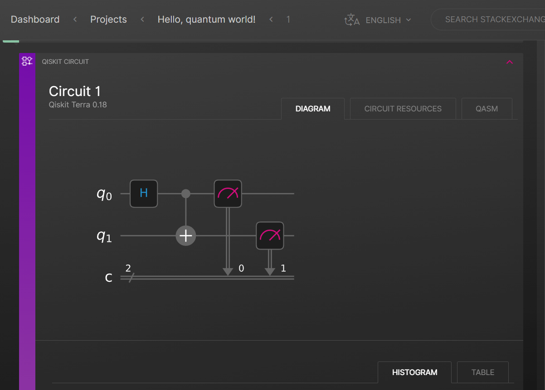This screenshot has height=390, width=545.
Task: Select the Histogram tab
Action: (x=414, y=372)
